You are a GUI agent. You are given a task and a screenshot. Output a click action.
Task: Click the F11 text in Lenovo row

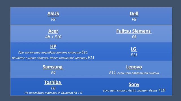(x=113, y=73)
